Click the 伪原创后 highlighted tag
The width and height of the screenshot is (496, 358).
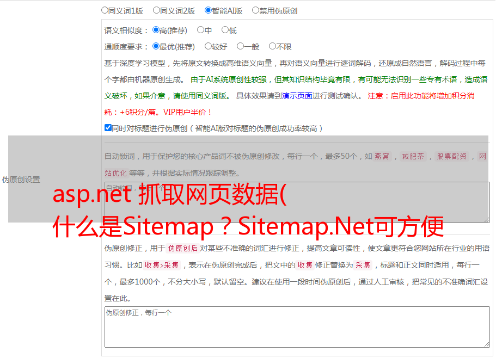coord(183,248)
